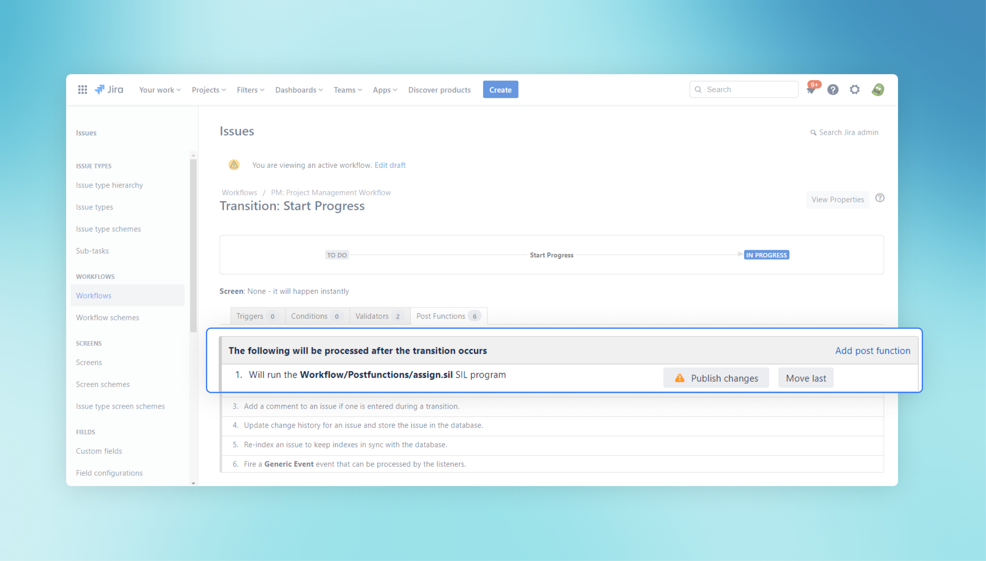Open the help question mark icon
Viewport: 986px width, 561px height.
833,90
